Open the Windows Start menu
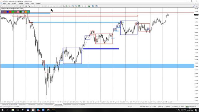 (x=2, y=110)
